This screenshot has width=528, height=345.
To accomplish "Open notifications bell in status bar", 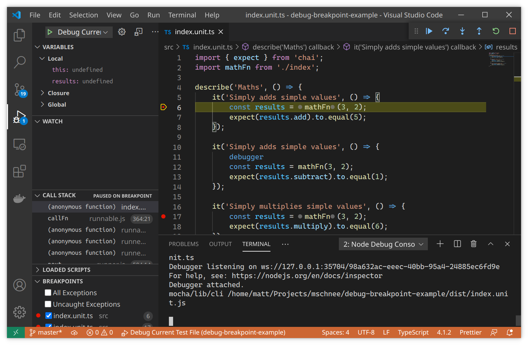I will [510, 332].
